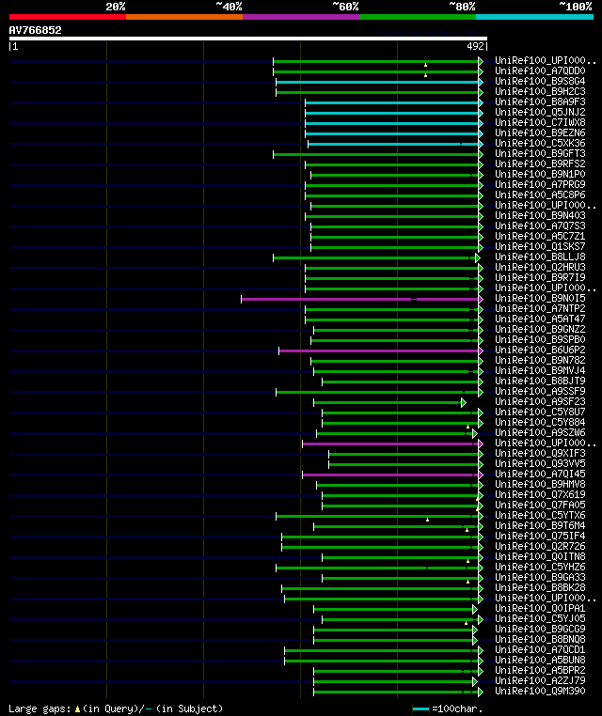
Task: Click the cyan ~100% identity legend swatch
Action: (x=534, y=17)
